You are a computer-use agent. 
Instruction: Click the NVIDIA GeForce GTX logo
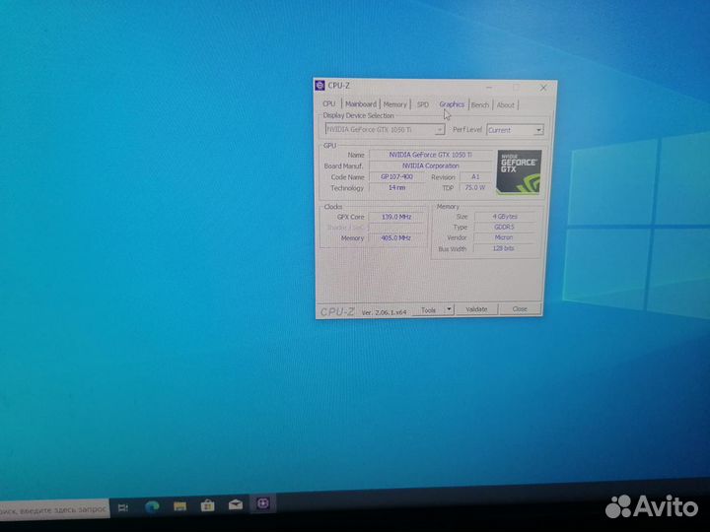point(518,170)
